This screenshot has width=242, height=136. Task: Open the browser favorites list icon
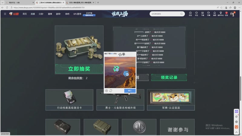(x=231, y=7)
